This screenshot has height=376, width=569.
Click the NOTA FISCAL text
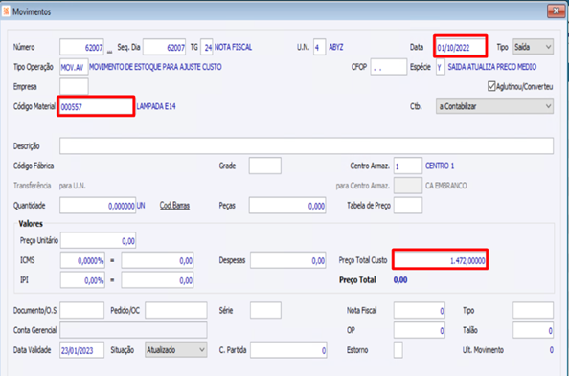click(233, 47)
